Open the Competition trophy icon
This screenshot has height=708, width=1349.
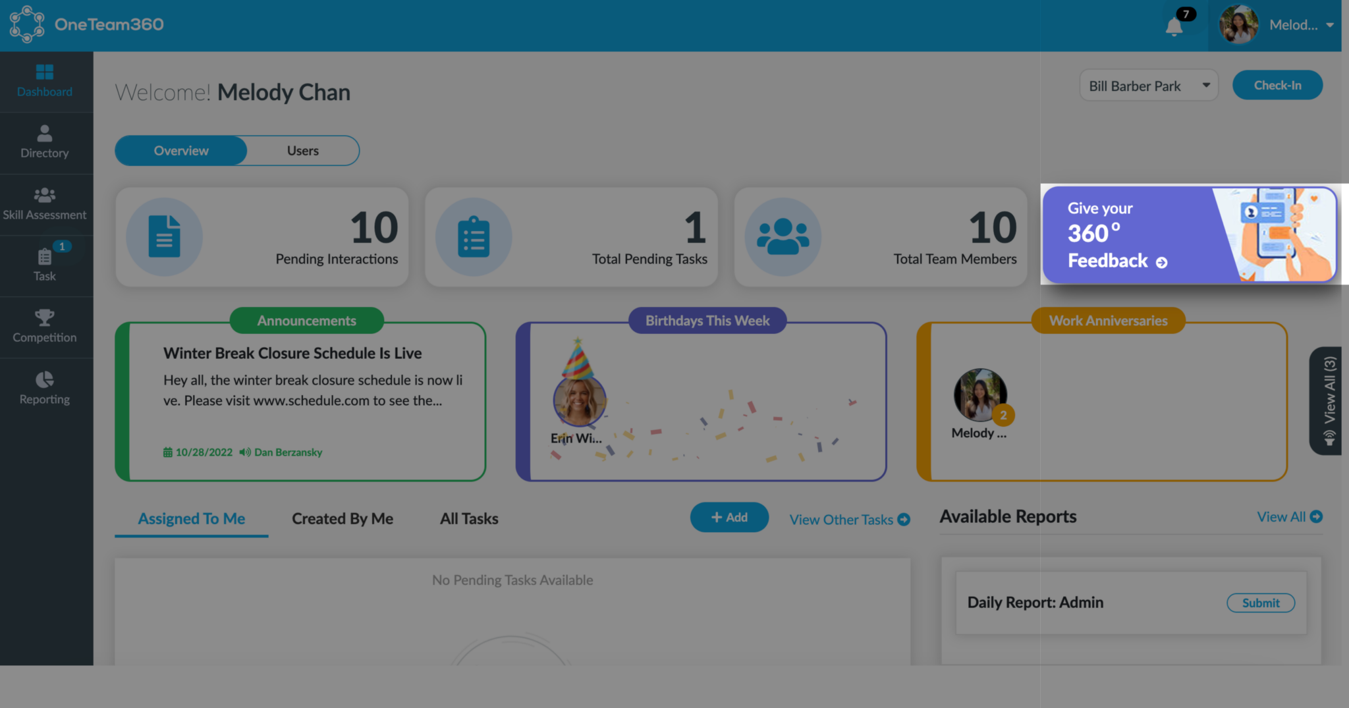(x=45, y=317)
